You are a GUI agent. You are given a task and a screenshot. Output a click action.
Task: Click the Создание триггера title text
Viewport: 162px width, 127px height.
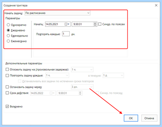click(x=15, y=5)
